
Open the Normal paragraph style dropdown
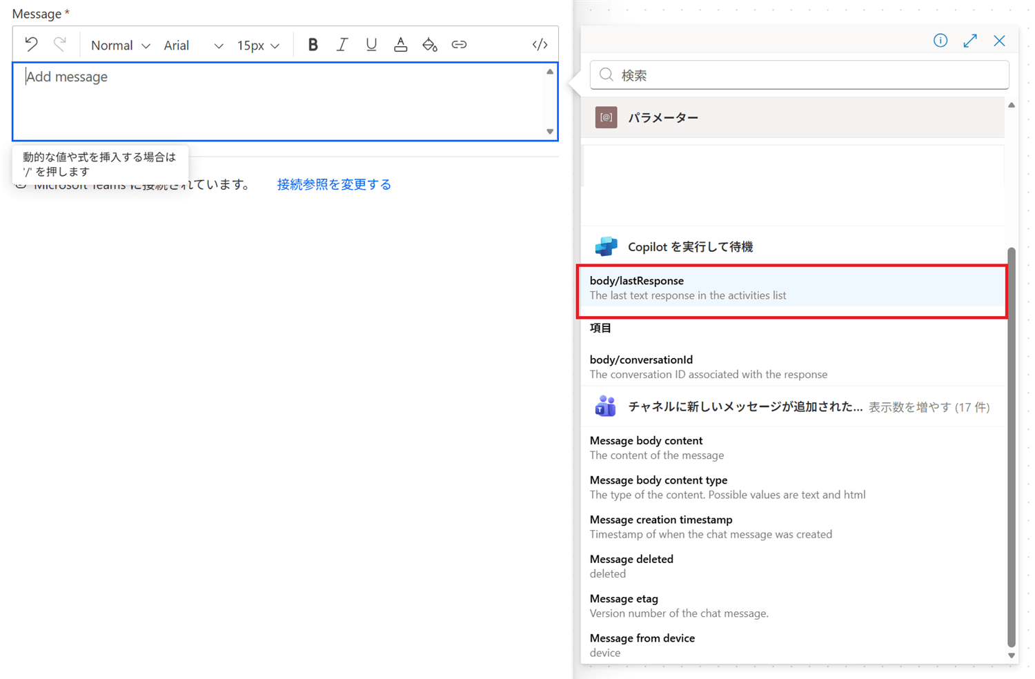119,45
